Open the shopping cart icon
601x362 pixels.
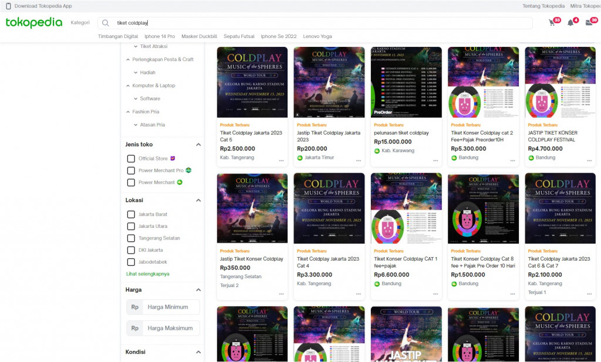(x=552, y=23)
